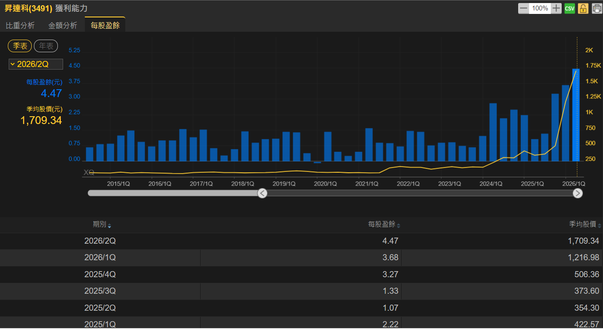Click the 354.30 average price cell

[587, 308]
